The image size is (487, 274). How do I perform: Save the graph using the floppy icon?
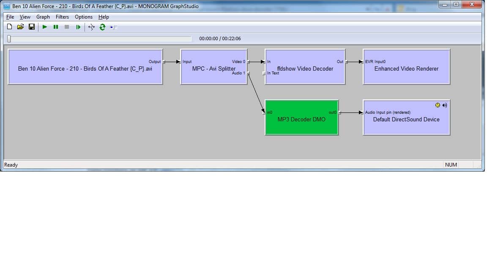pyautogui.click(x=32, y=27)
